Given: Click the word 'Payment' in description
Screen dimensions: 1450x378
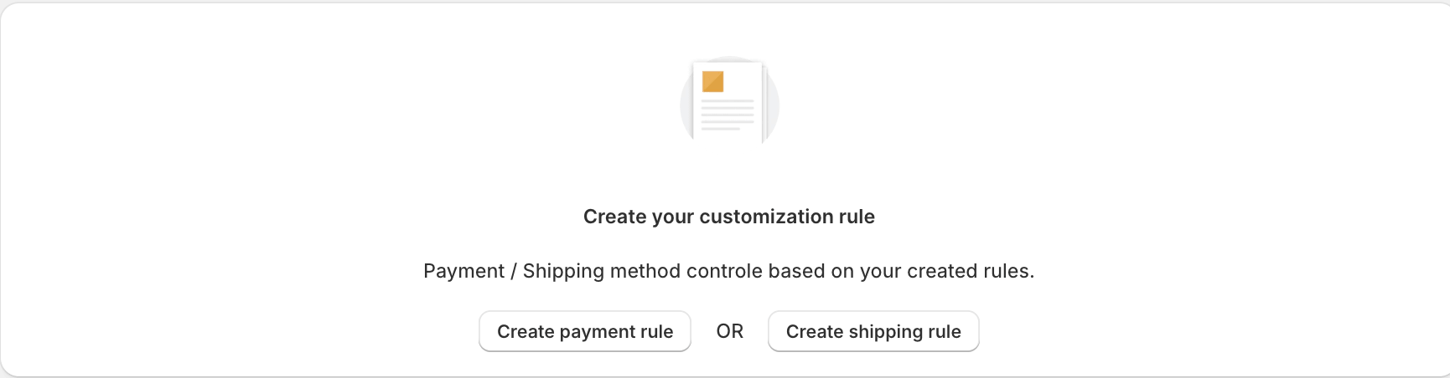Looking at the screenshot, I should pos(464,271).
